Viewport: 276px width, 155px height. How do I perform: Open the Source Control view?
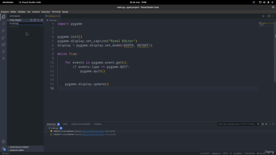[3, 31]
